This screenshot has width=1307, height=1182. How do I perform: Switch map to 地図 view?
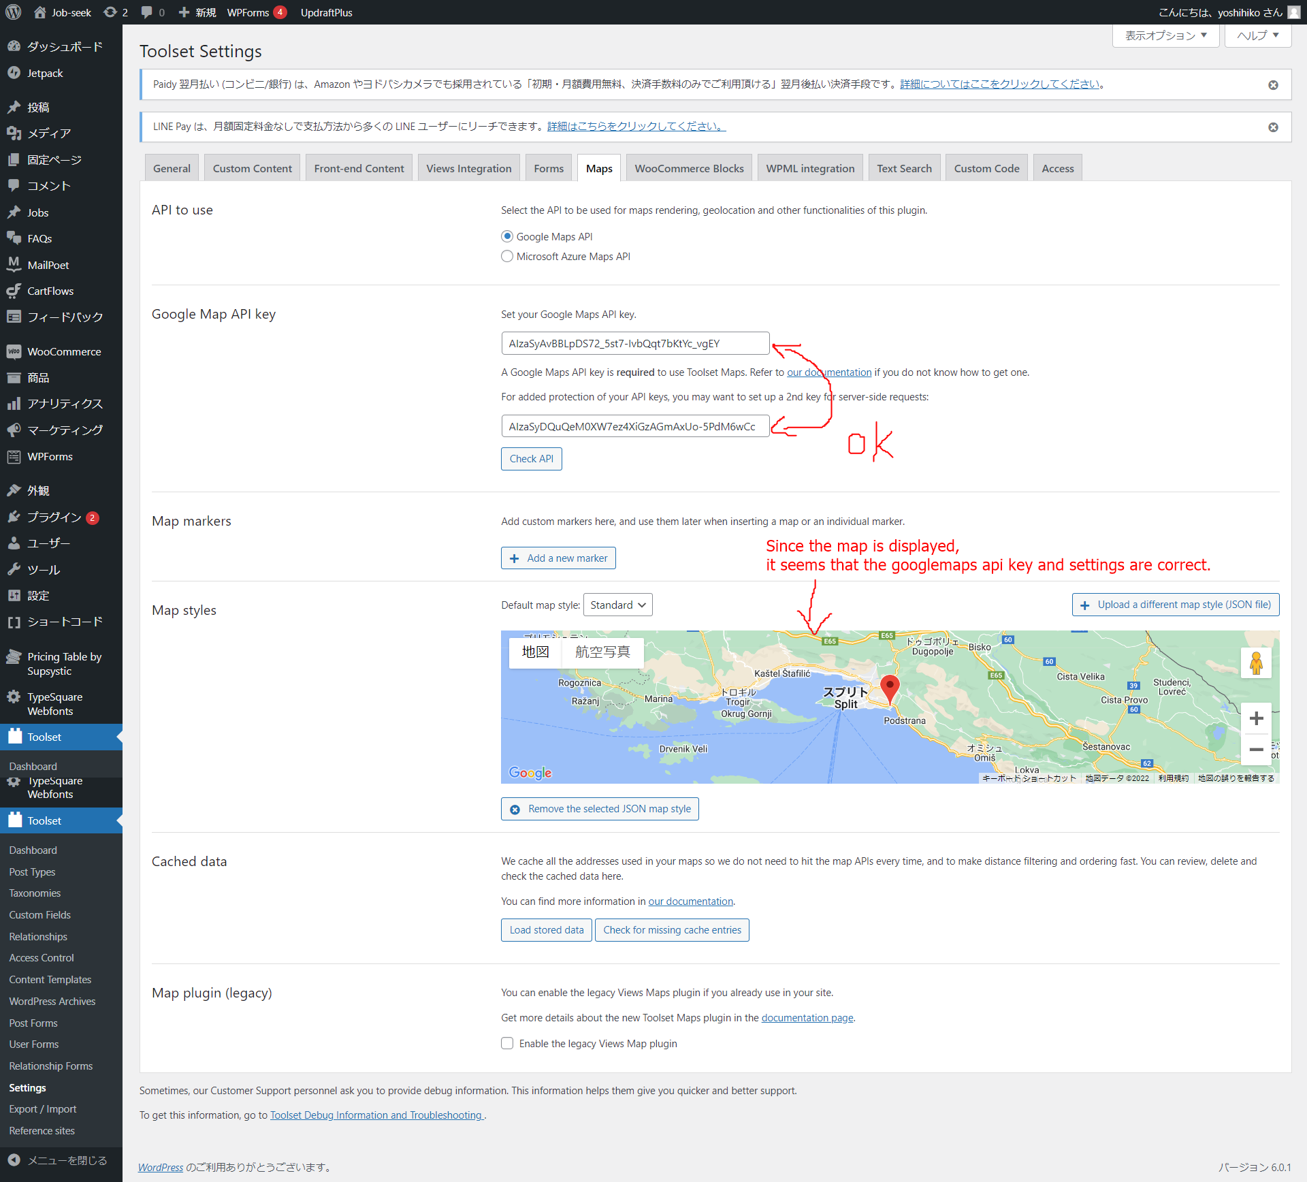tap(535, 652)
